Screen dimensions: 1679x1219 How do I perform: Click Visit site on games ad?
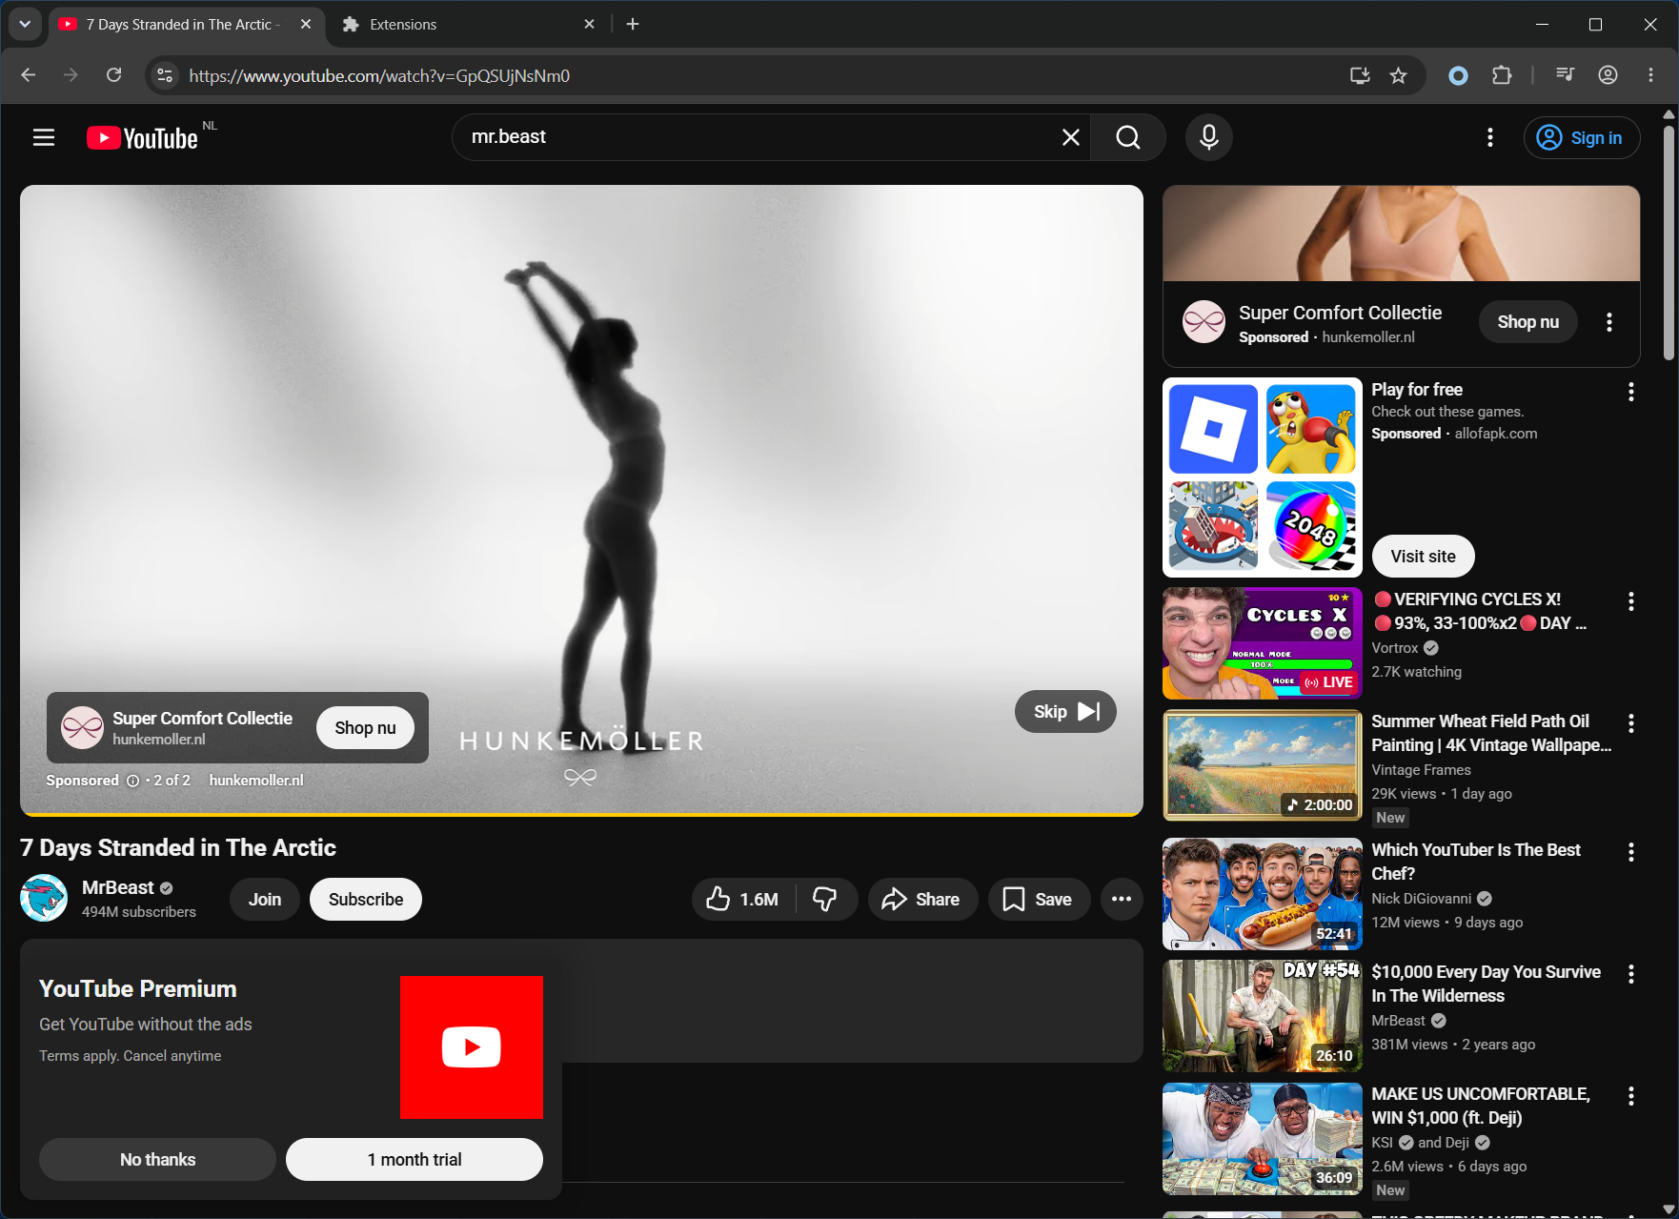(x=1423, y=557)
